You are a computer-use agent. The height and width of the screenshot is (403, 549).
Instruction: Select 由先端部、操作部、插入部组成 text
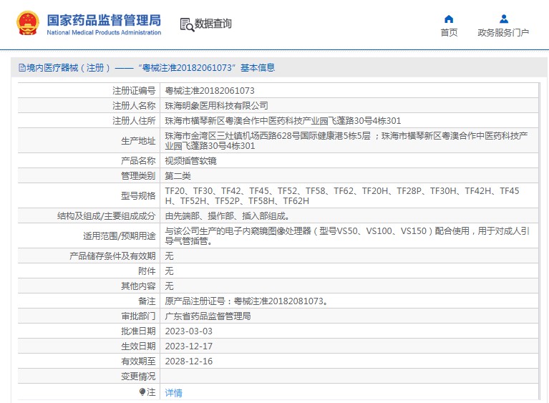pyautogui.click(x=227, y=216)
